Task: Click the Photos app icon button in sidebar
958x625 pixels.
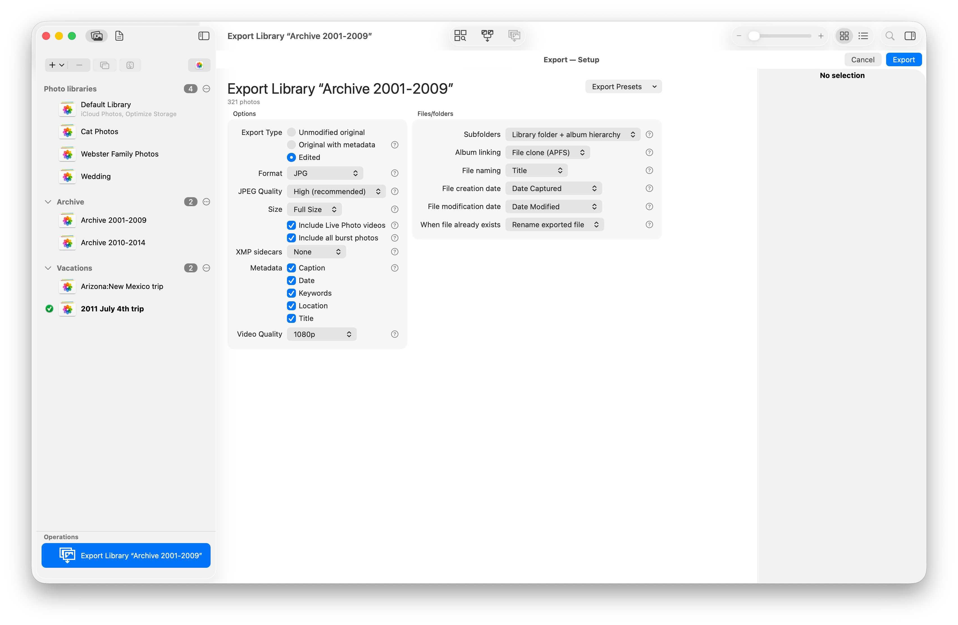Action: [x=199, y=65]
